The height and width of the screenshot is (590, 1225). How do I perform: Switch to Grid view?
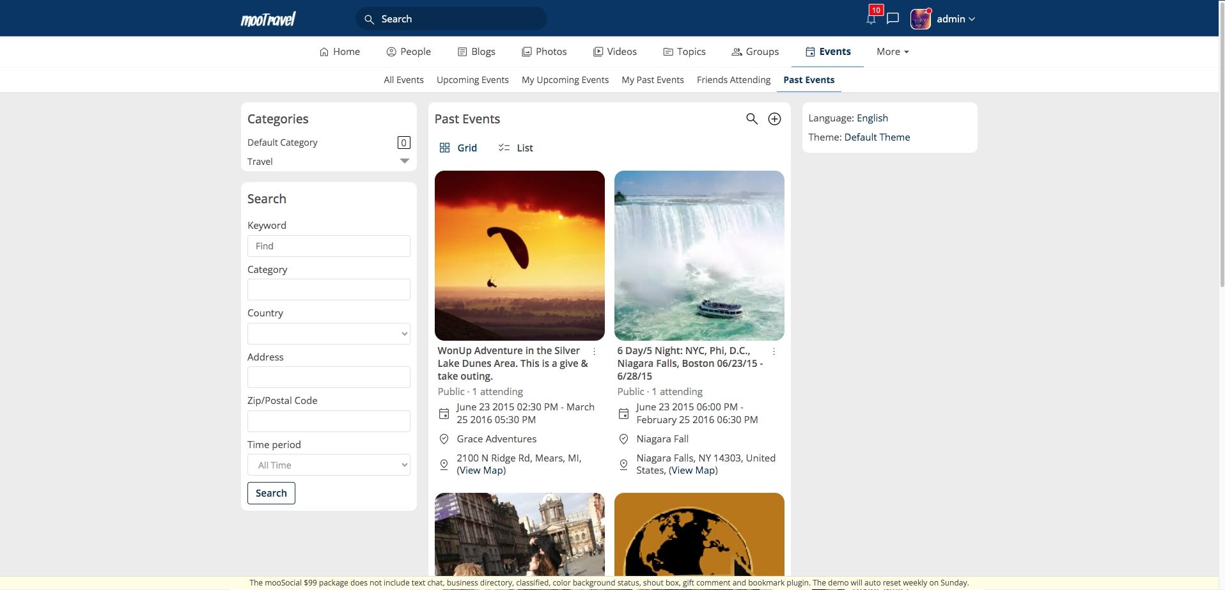458,148
